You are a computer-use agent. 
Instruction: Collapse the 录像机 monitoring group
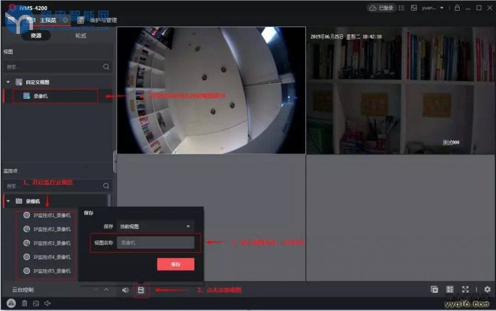tap(8, 201)
